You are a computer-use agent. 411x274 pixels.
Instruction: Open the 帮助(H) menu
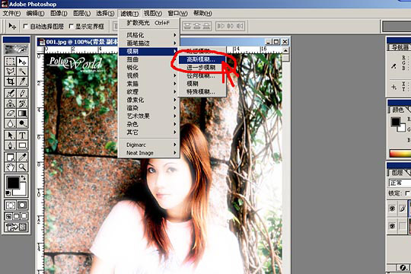tap(202, 13)
